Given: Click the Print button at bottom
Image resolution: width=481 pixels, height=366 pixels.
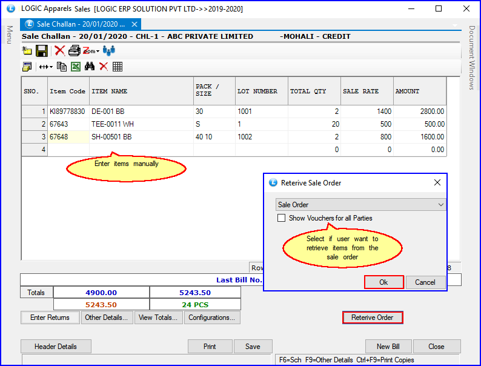Looking at the screenshot, I should (210, 347).
